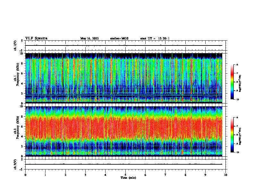The image size is (254, 196).
Task: Select the "May 16, 2022" date text
Action: point(89,38)
